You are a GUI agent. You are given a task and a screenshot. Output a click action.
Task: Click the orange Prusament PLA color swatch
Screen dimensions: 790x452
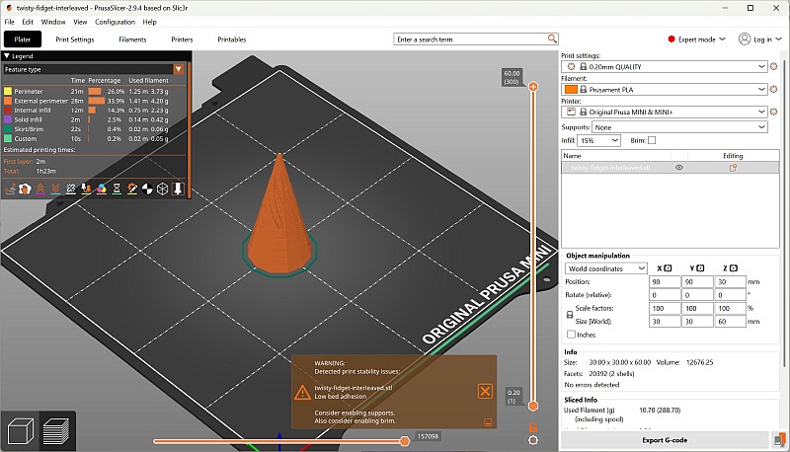[568, 89]
